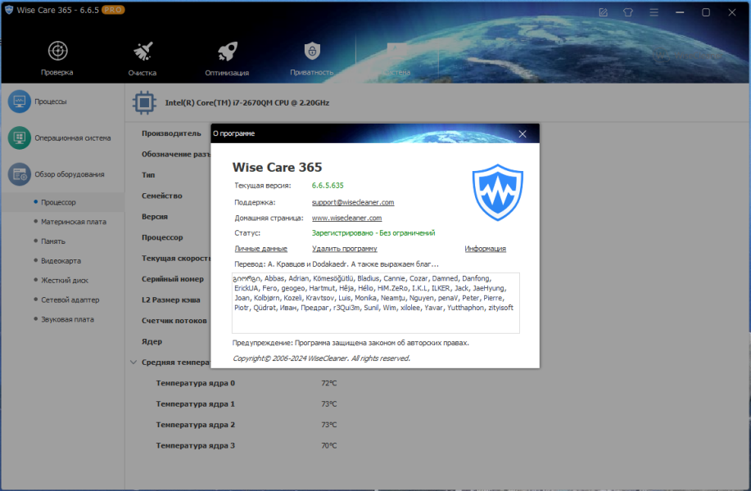The height and width of the screenshot is (491, 751).
Task: Click the PRO badge in title bar
Action: 113,10
